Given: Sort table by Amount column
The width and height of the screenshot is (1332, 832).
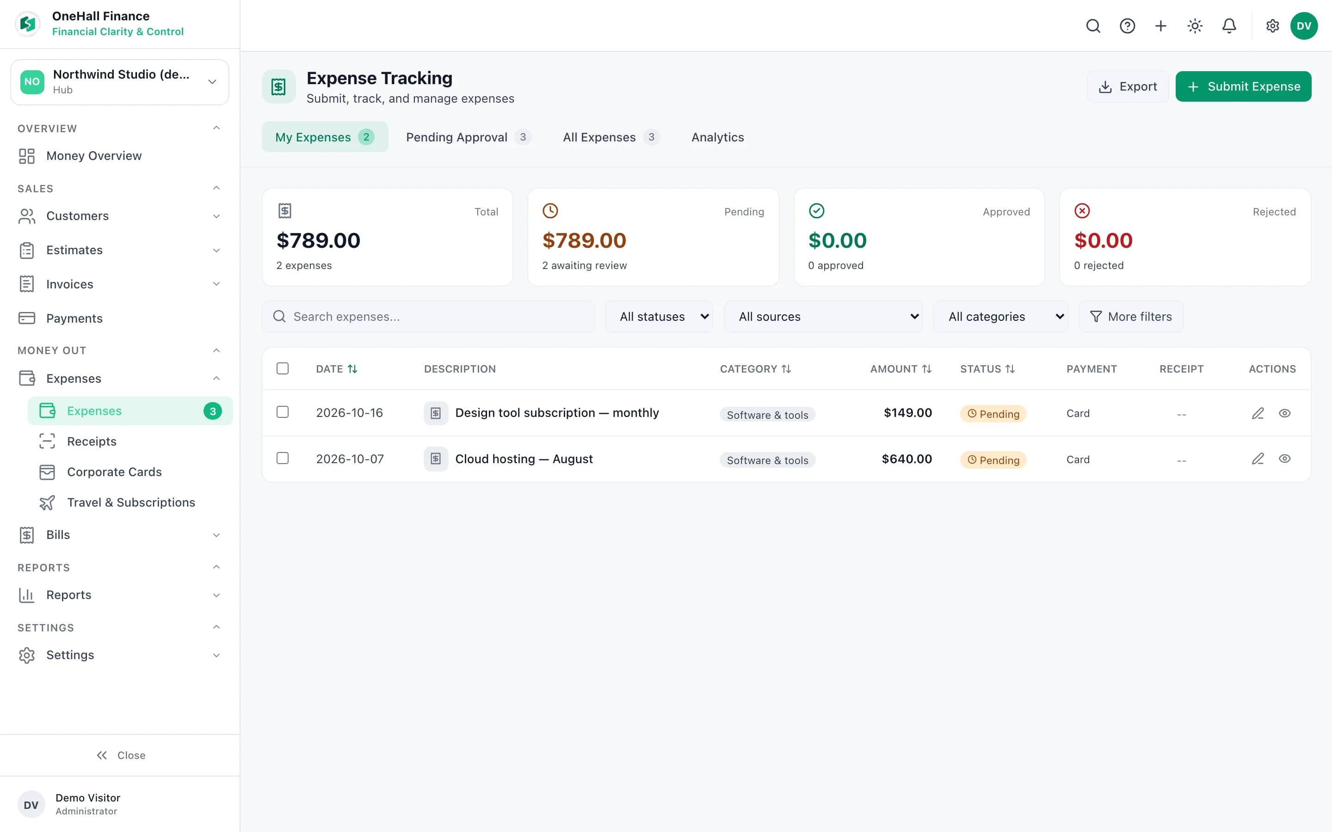Looking at the screenshot, I should click(x=900, y=369).
